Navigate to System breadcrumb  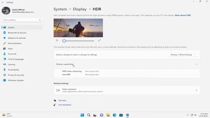click(60, 9)
